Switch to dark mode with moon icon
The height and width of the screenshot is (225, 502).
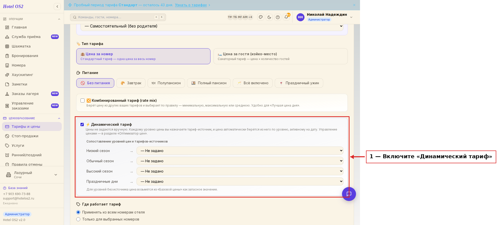pyautogui.click(x=269, y=17)
